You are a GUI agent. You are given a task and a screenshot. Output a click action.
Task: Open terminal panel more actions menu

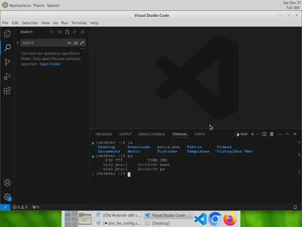click(x=280, y=134)
